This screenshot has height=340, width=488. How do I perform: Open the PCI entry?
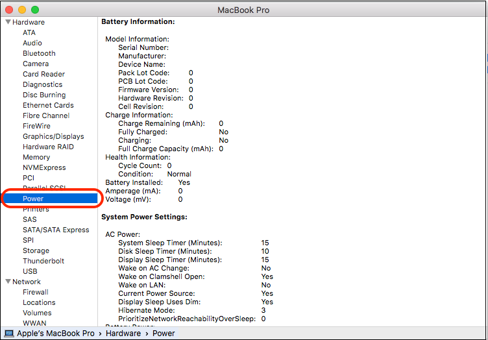coord(29,178)
